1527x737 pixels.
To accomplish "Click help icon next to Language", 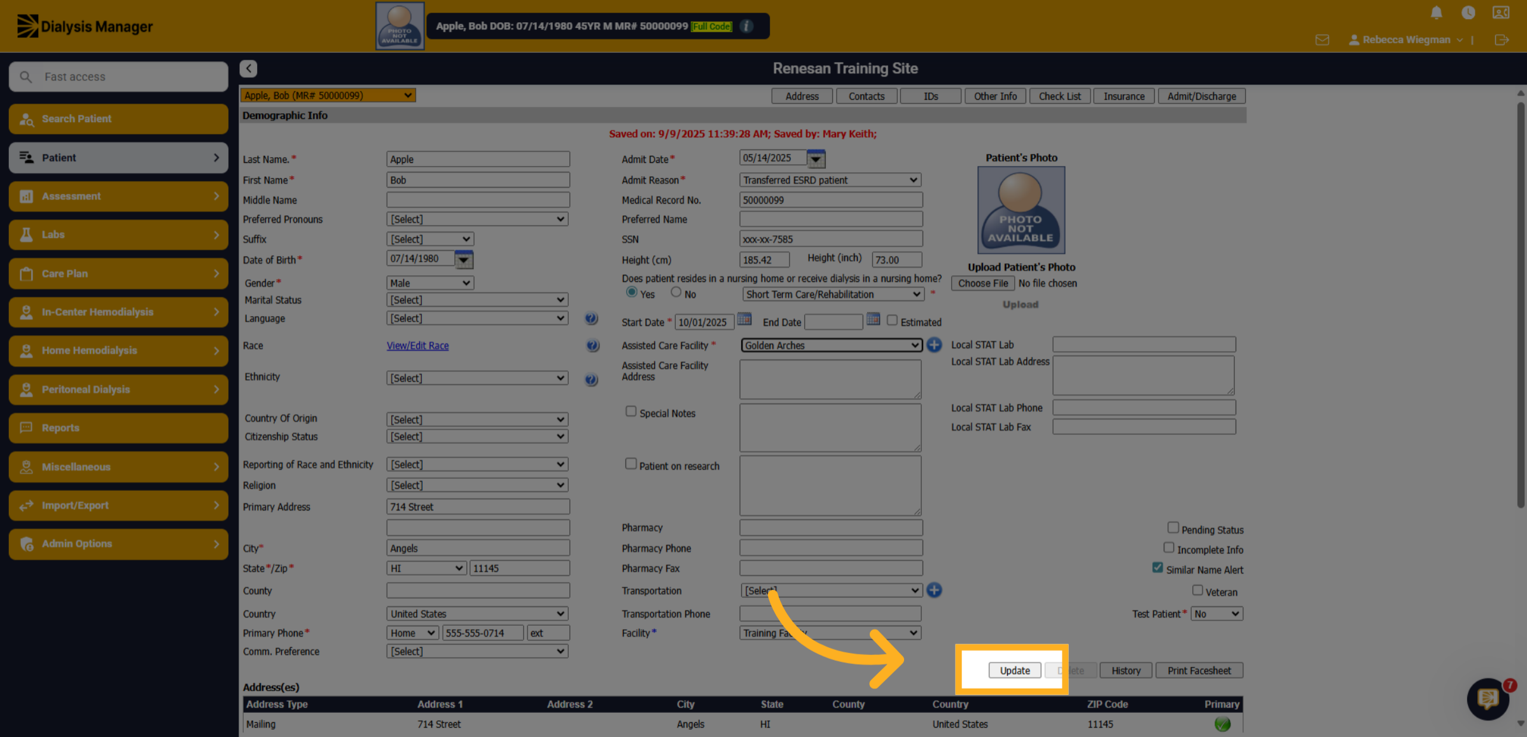I will pyautogui.click(x=591, y=319).
